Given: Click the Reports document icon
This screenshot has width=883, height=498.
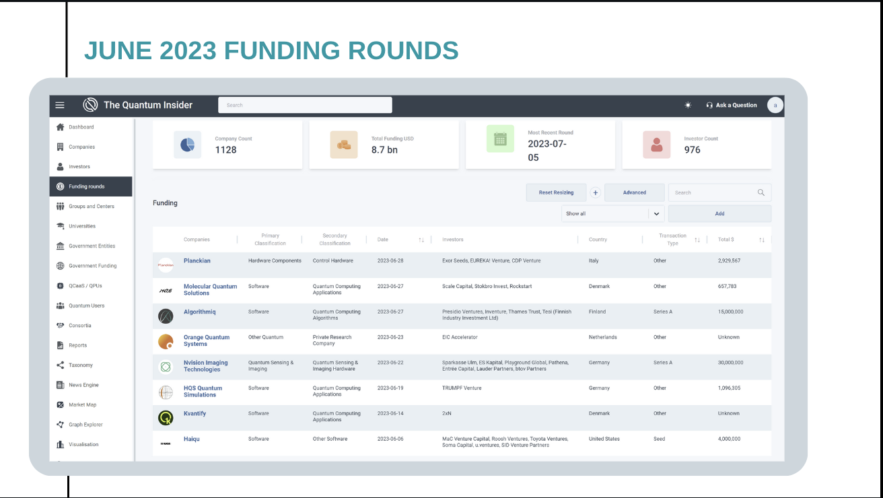Looking at the screenshot, I should click(x=61, y=345).
